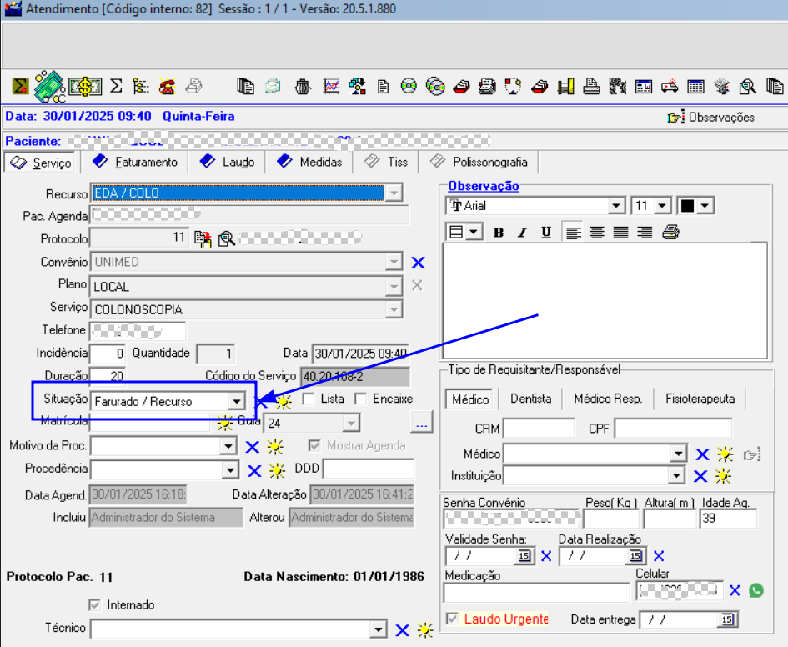Switch to the Tiss tab
The image size is (788, 647).
click(x=386, y=163)
